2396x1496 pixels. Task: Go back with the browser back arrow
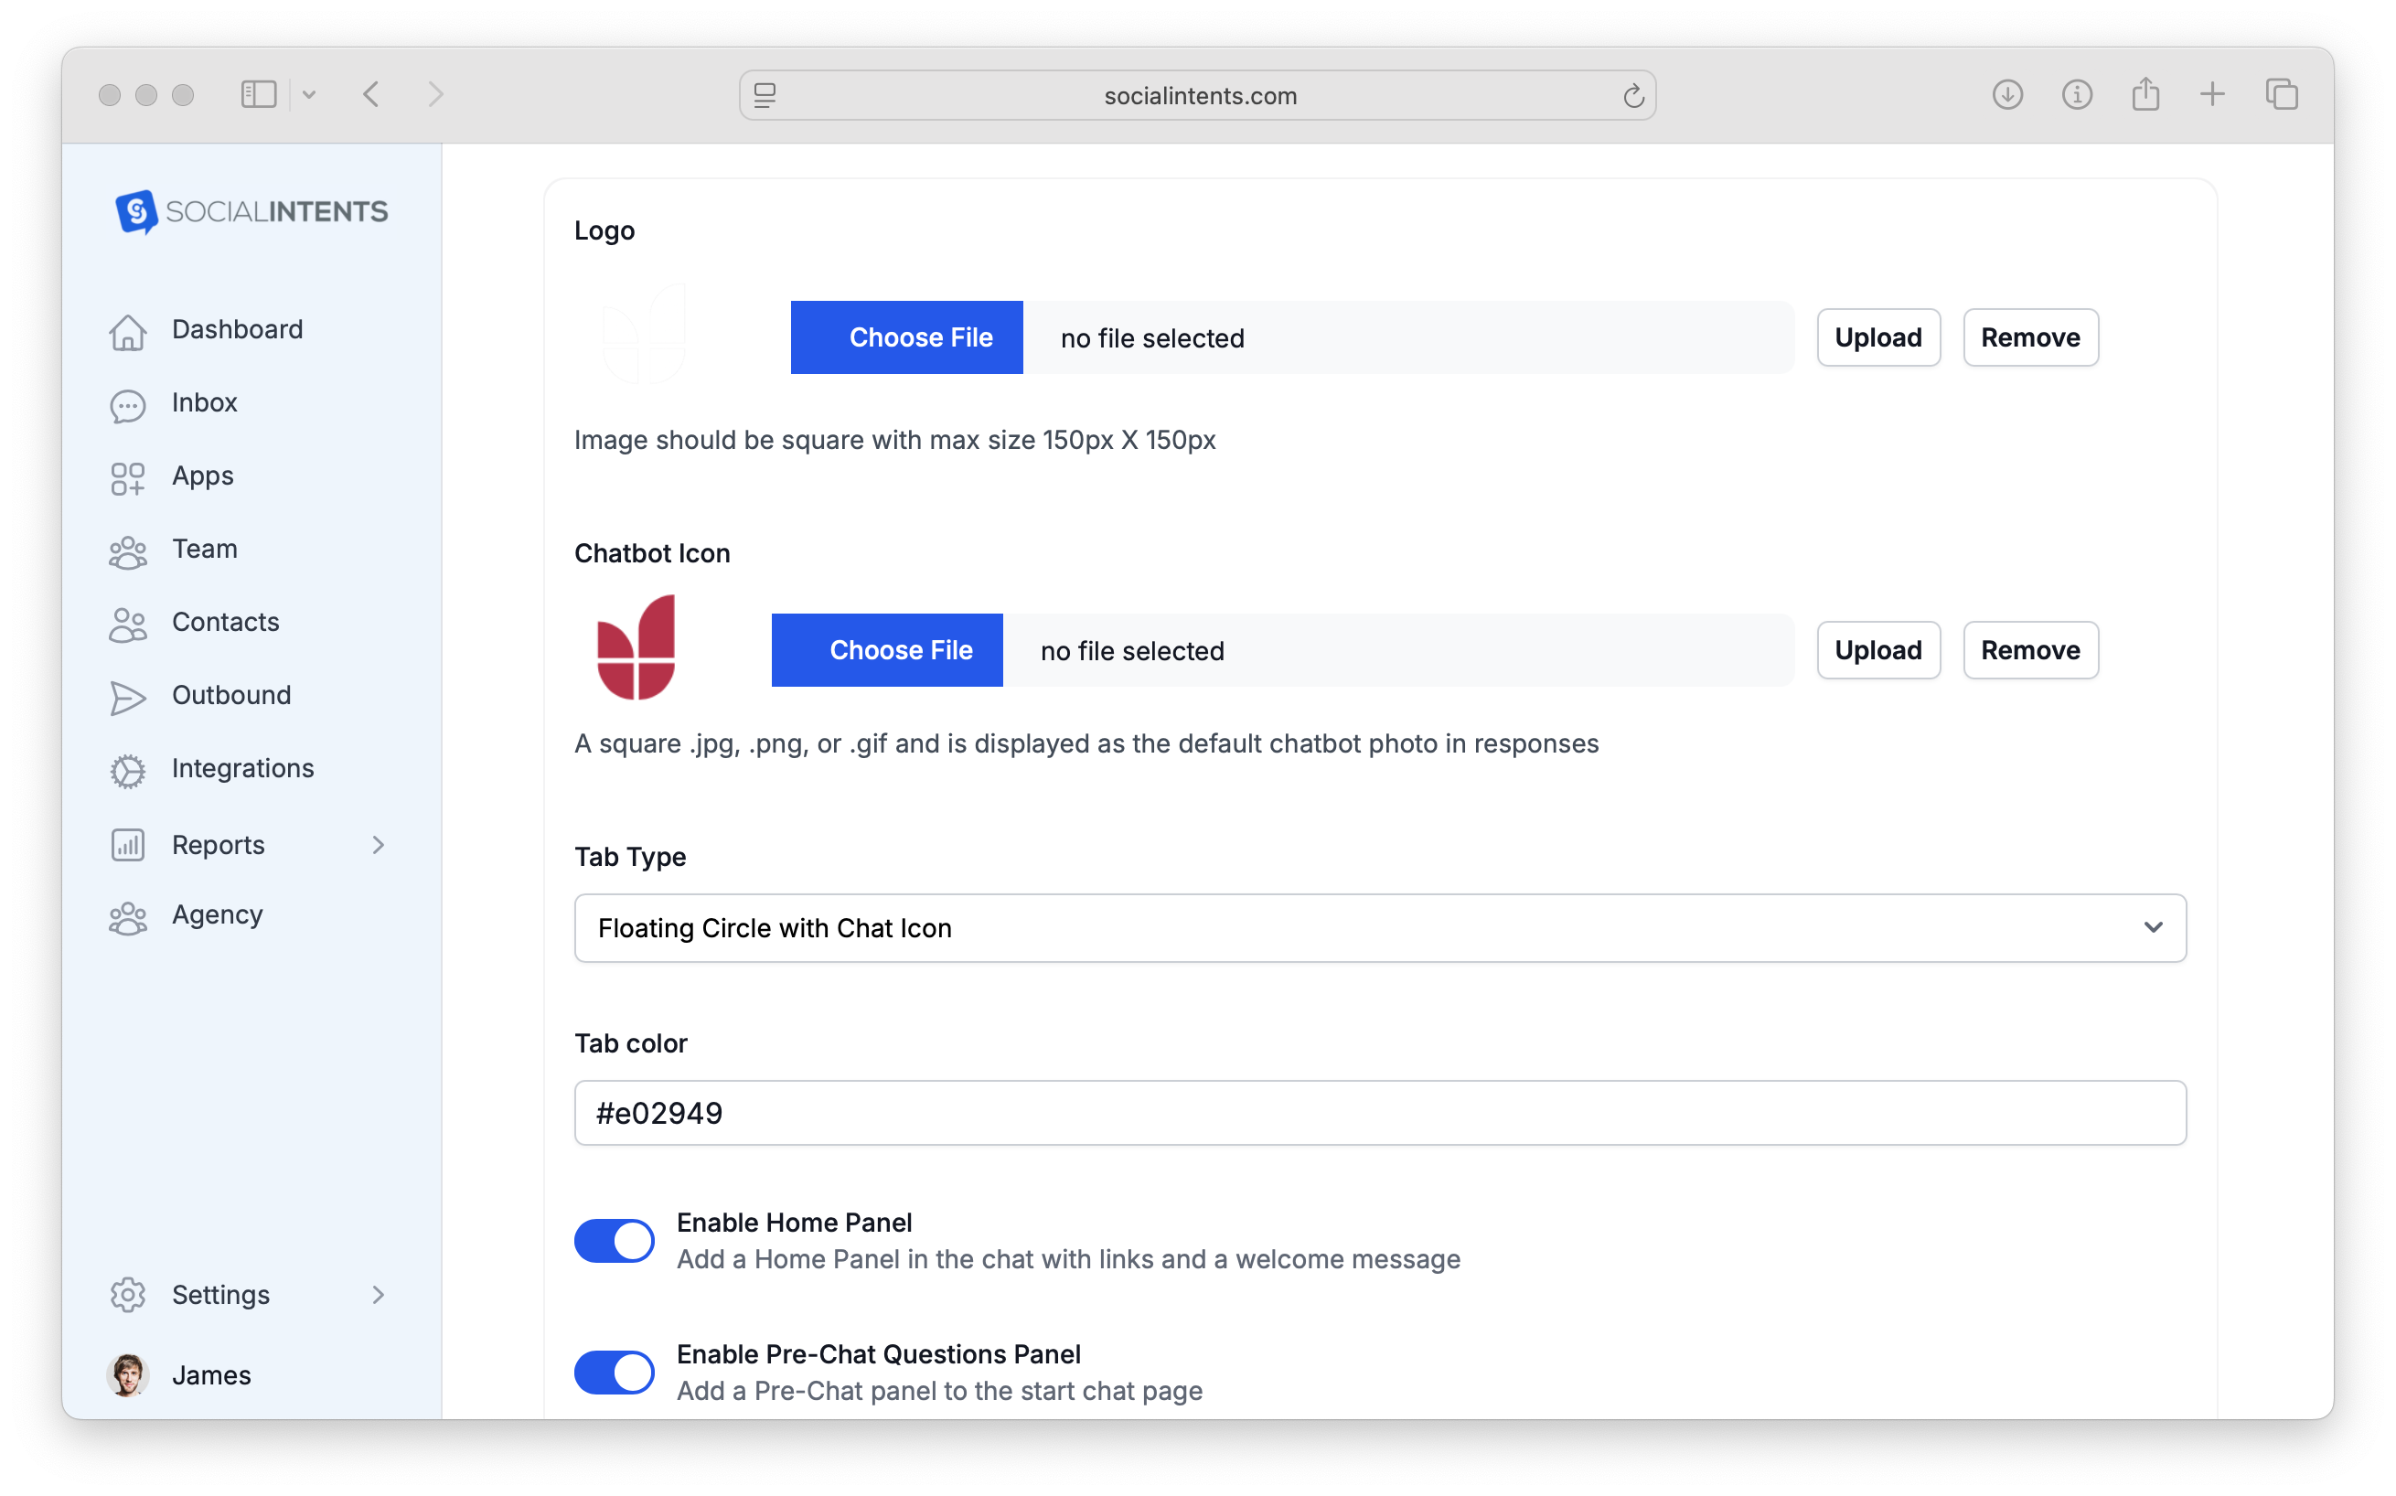point(371,95)
